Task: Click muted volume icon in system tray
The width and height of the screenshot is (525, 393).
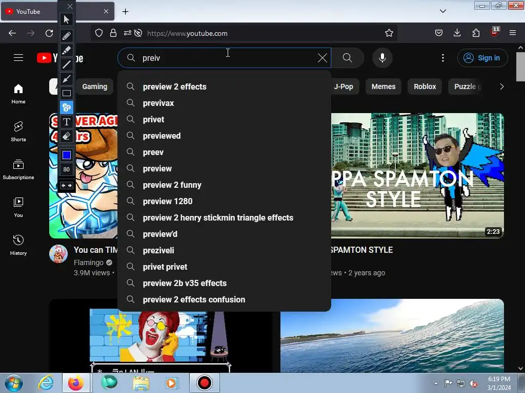Action: tap(473, 383)
